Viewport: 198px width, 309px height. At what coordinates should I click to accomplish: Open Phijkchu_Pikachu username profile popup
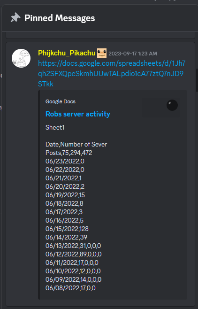click(67, 53)
